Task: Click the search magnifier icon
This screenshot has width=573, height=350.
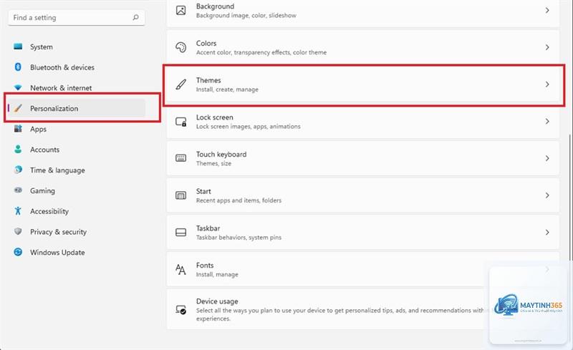Action: coord(135,17)
